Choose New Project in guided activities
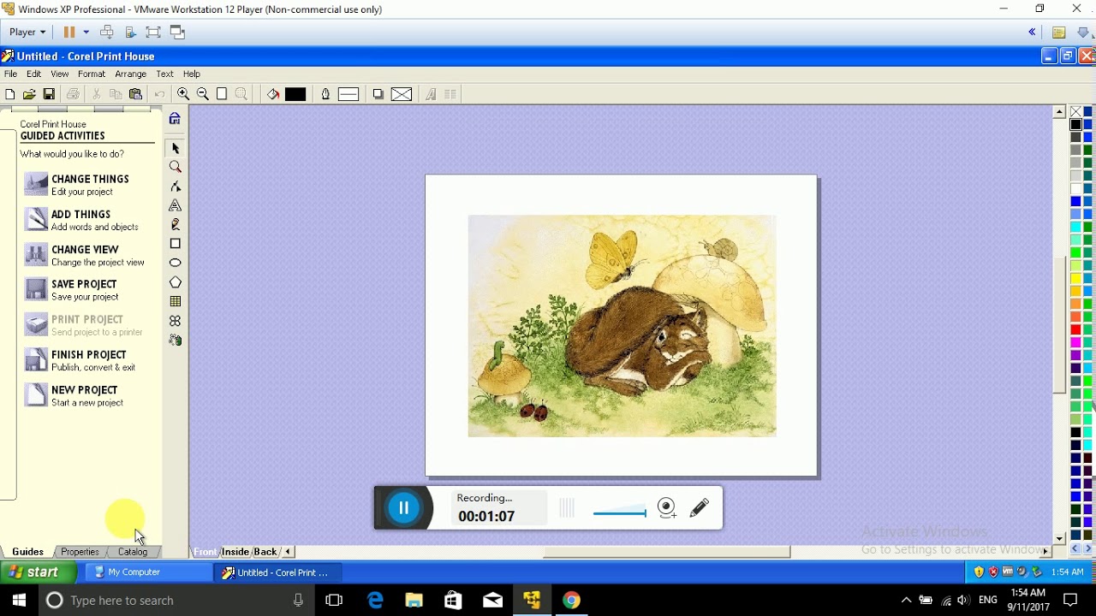 74,396
